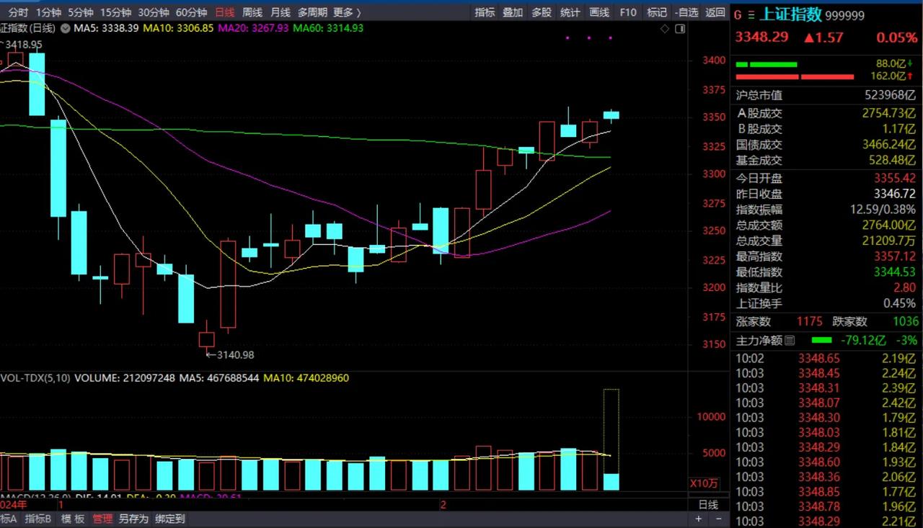The height and width of the screenshot is (528, 923).
Task: Switch chart to 分时 view
Action: click(18, 12)
